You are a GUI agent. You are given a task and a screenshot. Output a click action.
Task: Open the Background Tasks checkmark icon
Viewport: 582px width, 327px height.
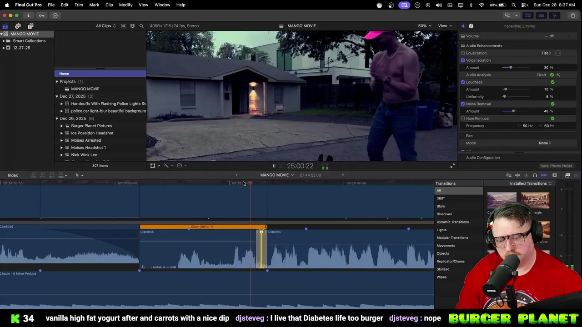(55, 15)
